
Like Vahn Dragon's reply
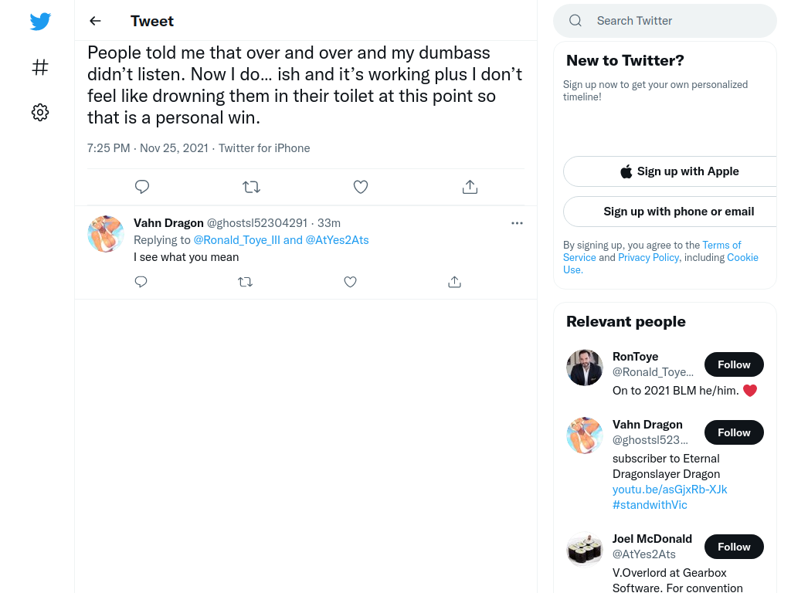[x=350, y=282]
